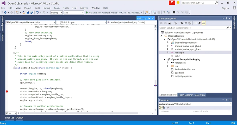
Task: Click the View Code icon in Solution Explorer
Action: coord(195,23)
